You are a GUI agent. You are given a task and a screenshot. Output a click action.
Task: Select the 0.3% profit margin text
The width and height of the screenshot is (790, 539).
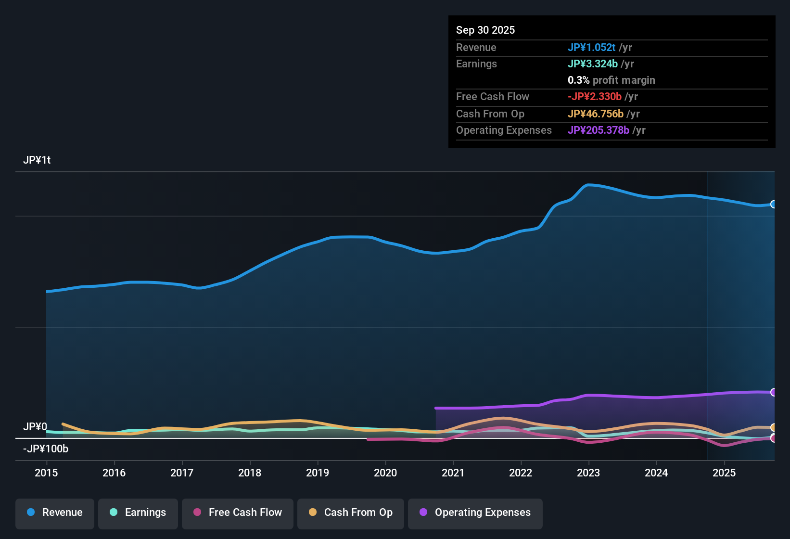click(611, 80)
